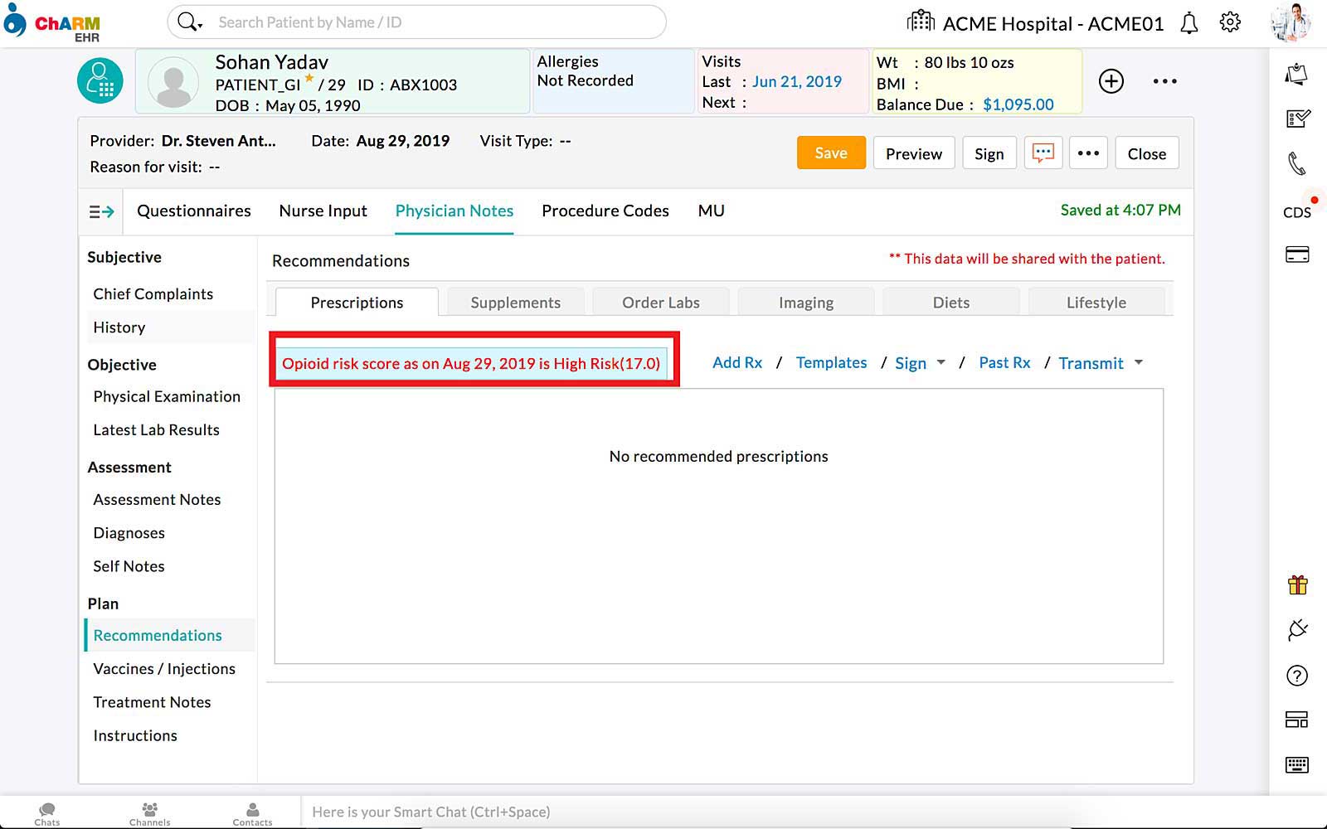Click the notification bell icon

pyautogui.click(x=1188, y=23)
